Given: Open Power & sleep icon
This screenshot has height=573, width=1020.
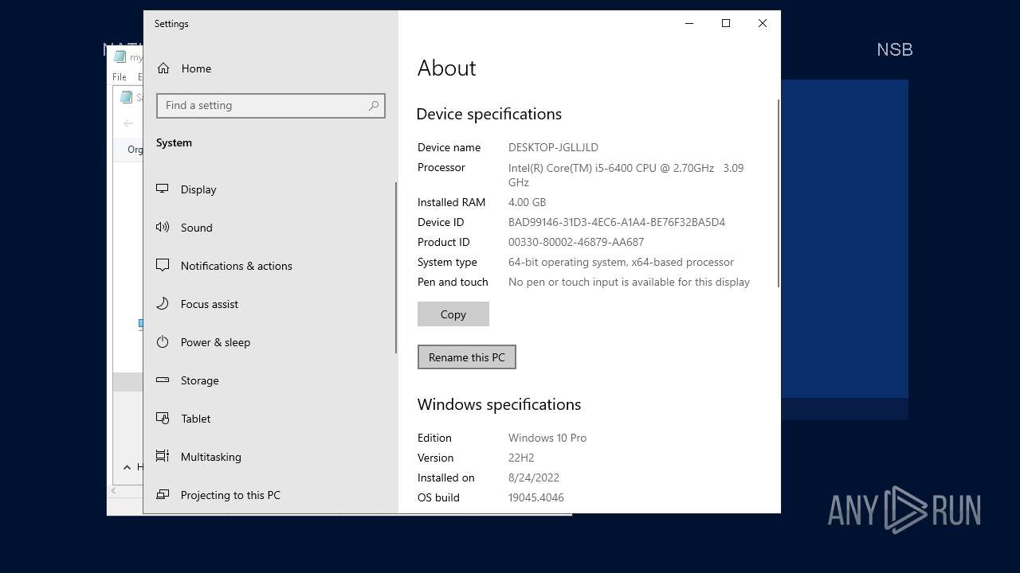Looking at the screenshot, I should [x=163, y=342].
